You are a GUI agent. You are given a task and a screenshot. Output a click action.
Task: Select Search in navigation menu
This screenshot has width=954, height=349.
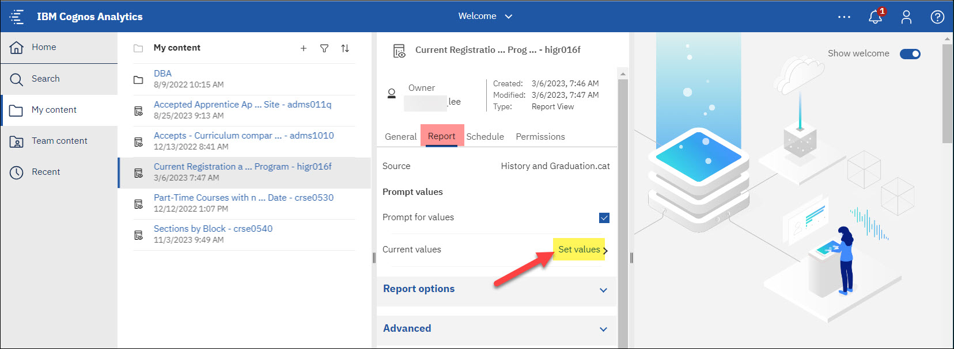coord(59,79)
